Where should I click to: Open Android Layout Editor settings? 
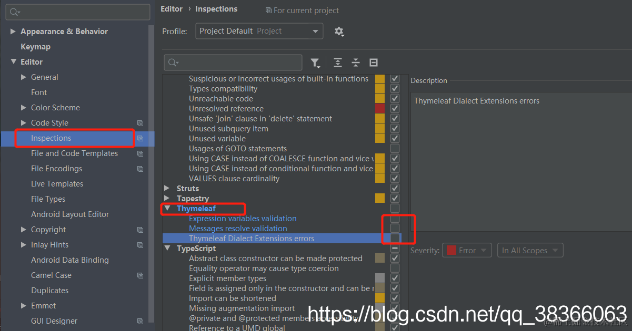point(70,214)
